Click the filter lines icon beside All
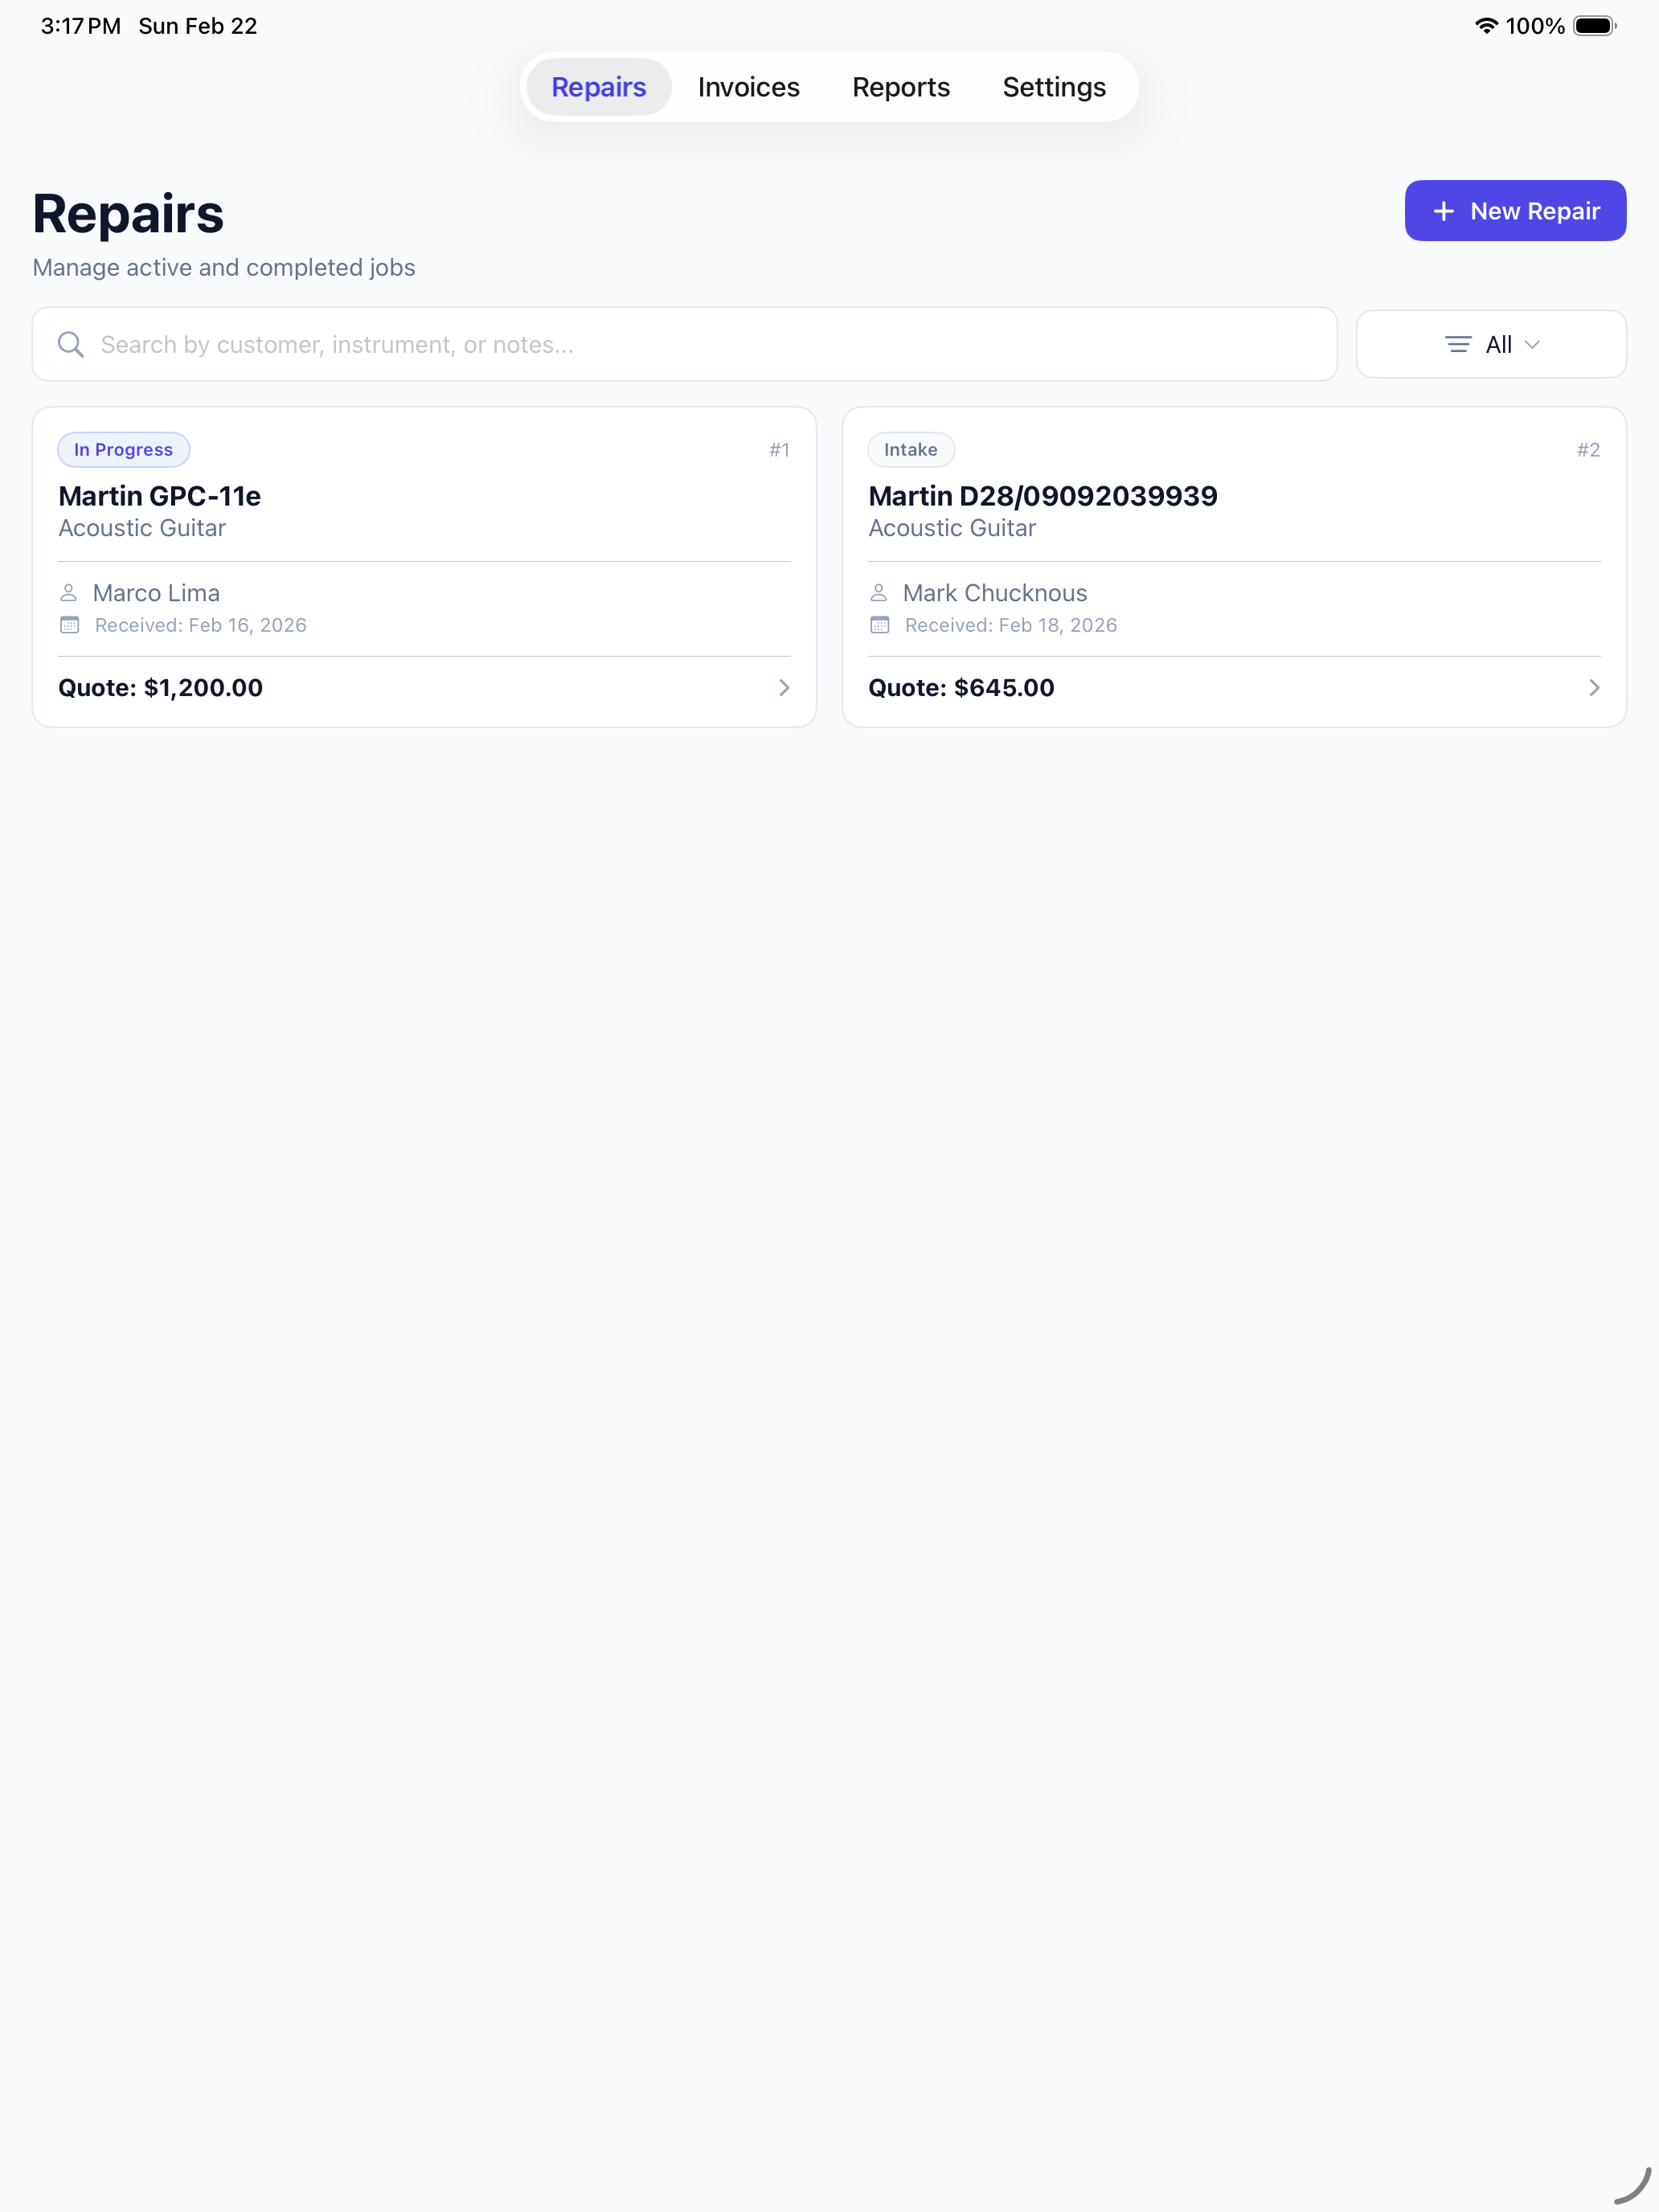The width and height of the screenshot is (1659, 2212). (1457, 344)
